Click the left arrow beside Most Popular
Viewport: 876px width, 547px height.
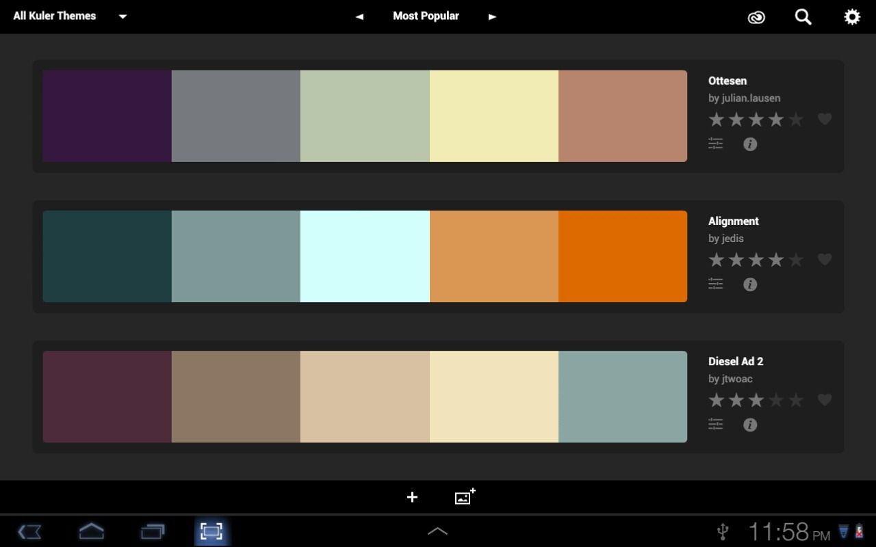click(359, 16)
